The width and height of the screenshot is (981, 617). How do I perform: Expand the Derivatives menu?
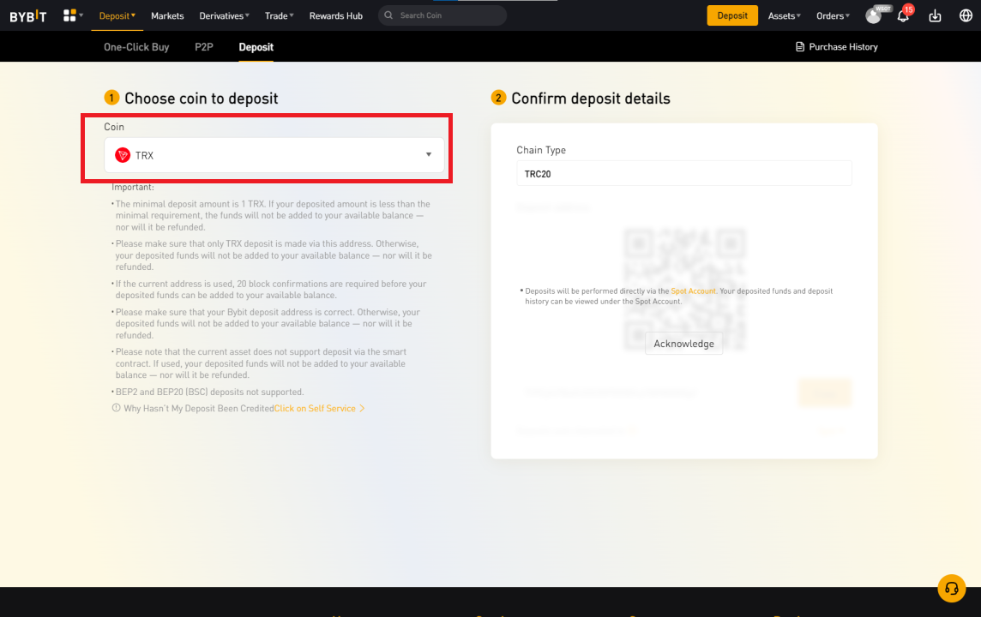tap(224, 15)
